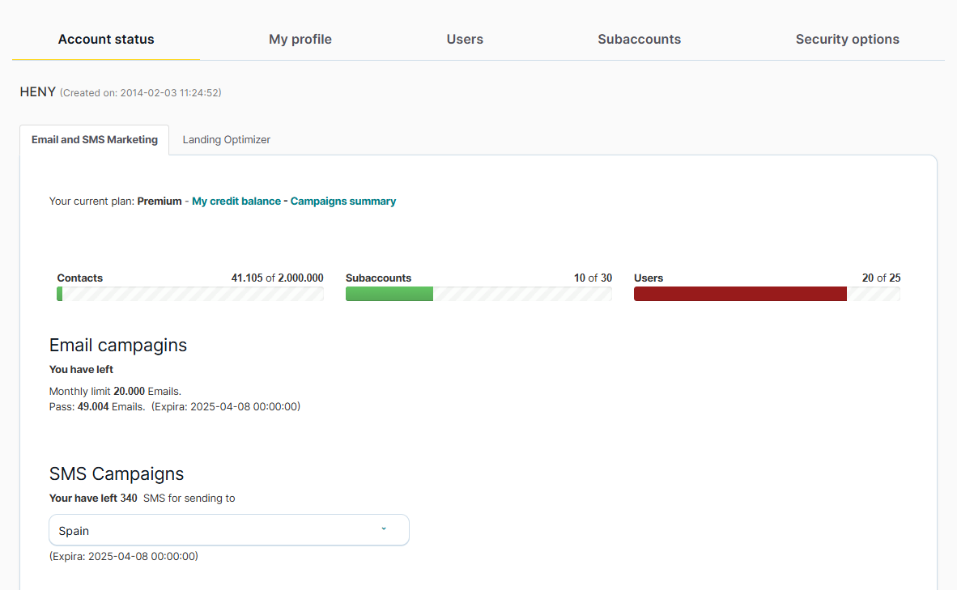Switch to the My profile tab
The image size is (957, 590).
[300, 39]
